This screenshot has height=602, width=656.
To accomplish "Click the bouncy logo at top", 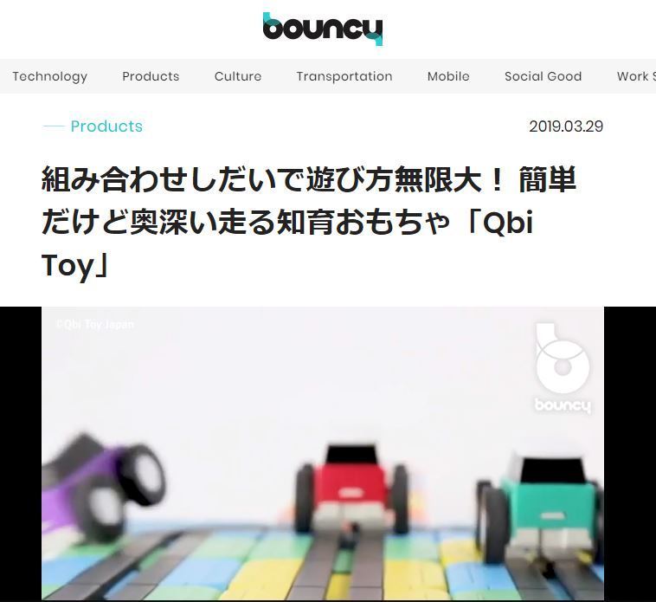I will click(x=323, y=29).
